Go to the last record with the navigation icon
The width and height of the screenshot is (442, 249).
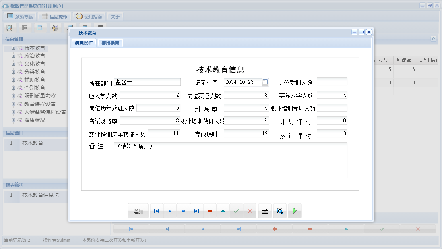point(196,210)
